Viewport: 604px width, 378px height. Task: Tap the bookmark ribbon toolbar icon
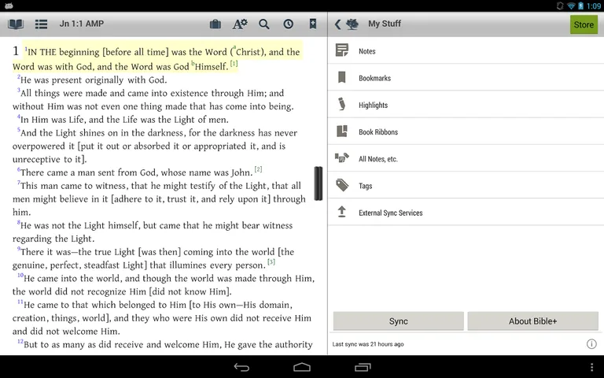click(313, 24)
